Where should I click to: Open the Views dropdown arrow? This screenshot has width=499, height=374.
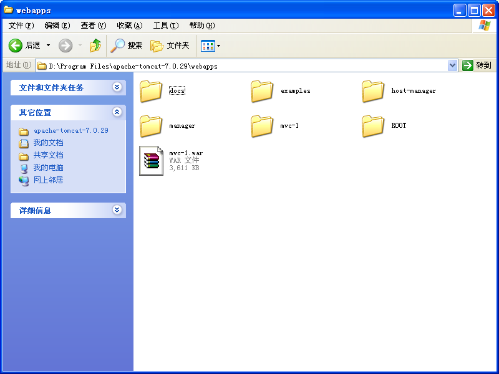(x=219, y=46)
